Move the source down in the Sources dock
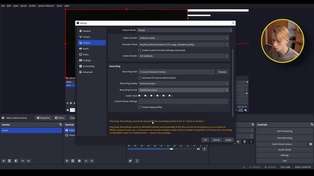 [x=92, y=161]
